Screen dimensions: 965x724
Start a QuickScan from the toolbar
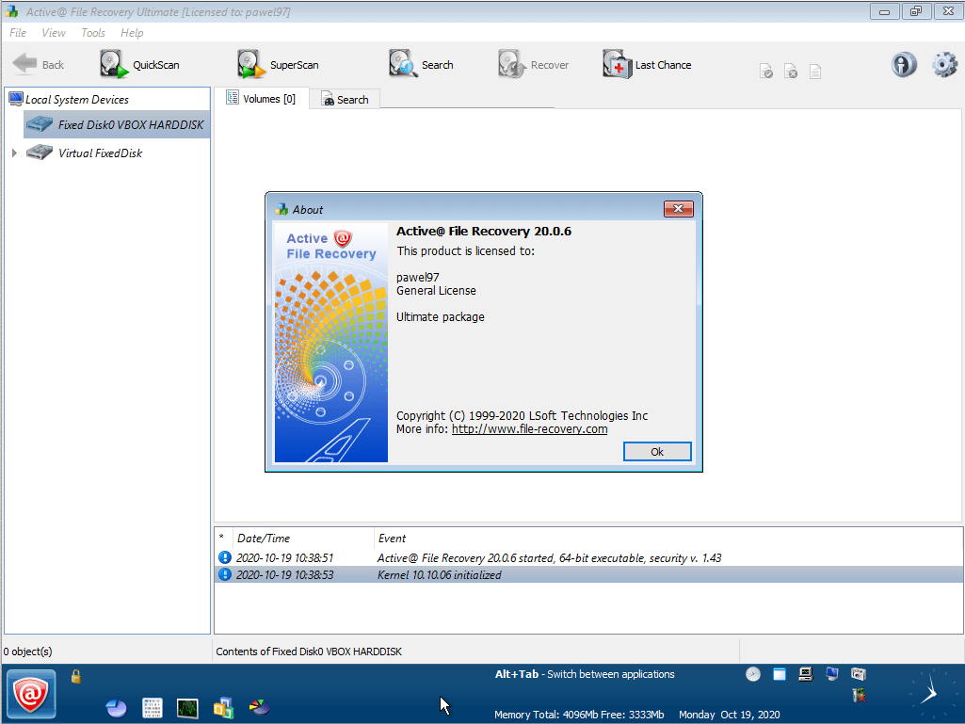pos(139,65)
